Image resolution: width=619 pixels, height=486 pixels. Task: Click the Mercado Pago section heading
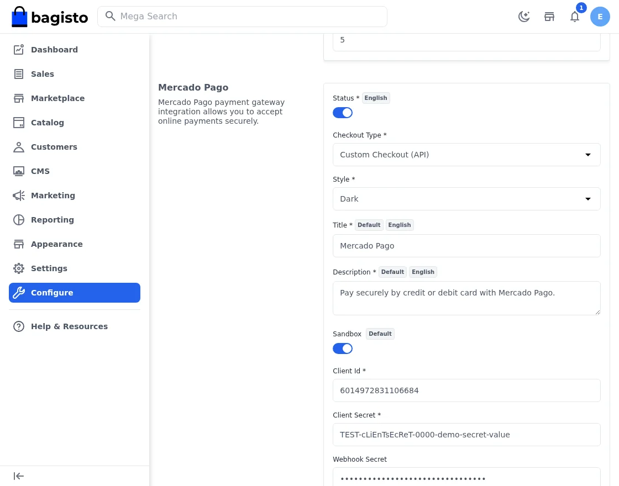193,88
